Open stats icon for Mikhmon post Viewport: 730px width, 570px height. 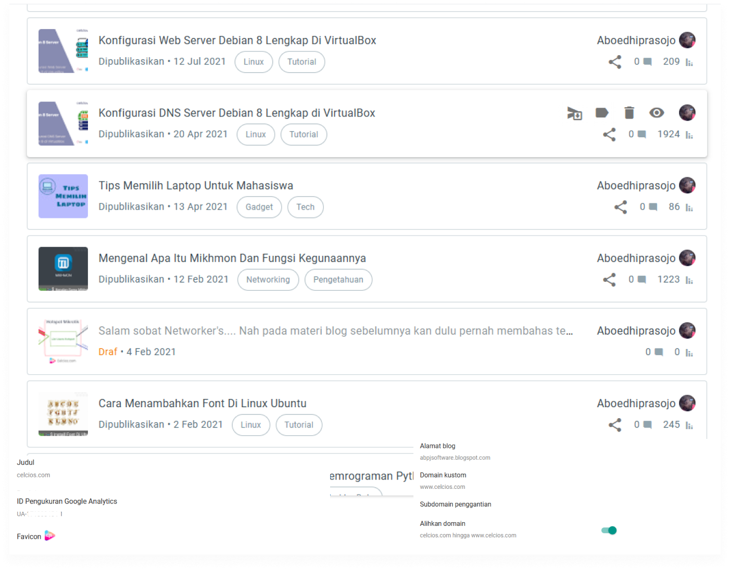click(x=689, y=280)
